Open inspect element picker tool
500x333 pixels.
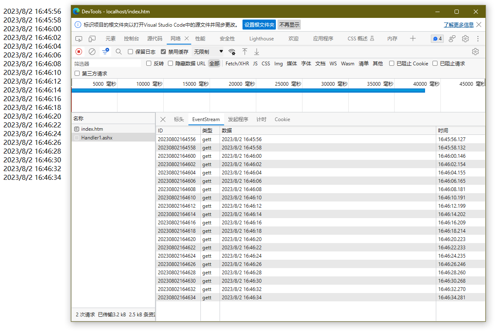pos(79,39)
